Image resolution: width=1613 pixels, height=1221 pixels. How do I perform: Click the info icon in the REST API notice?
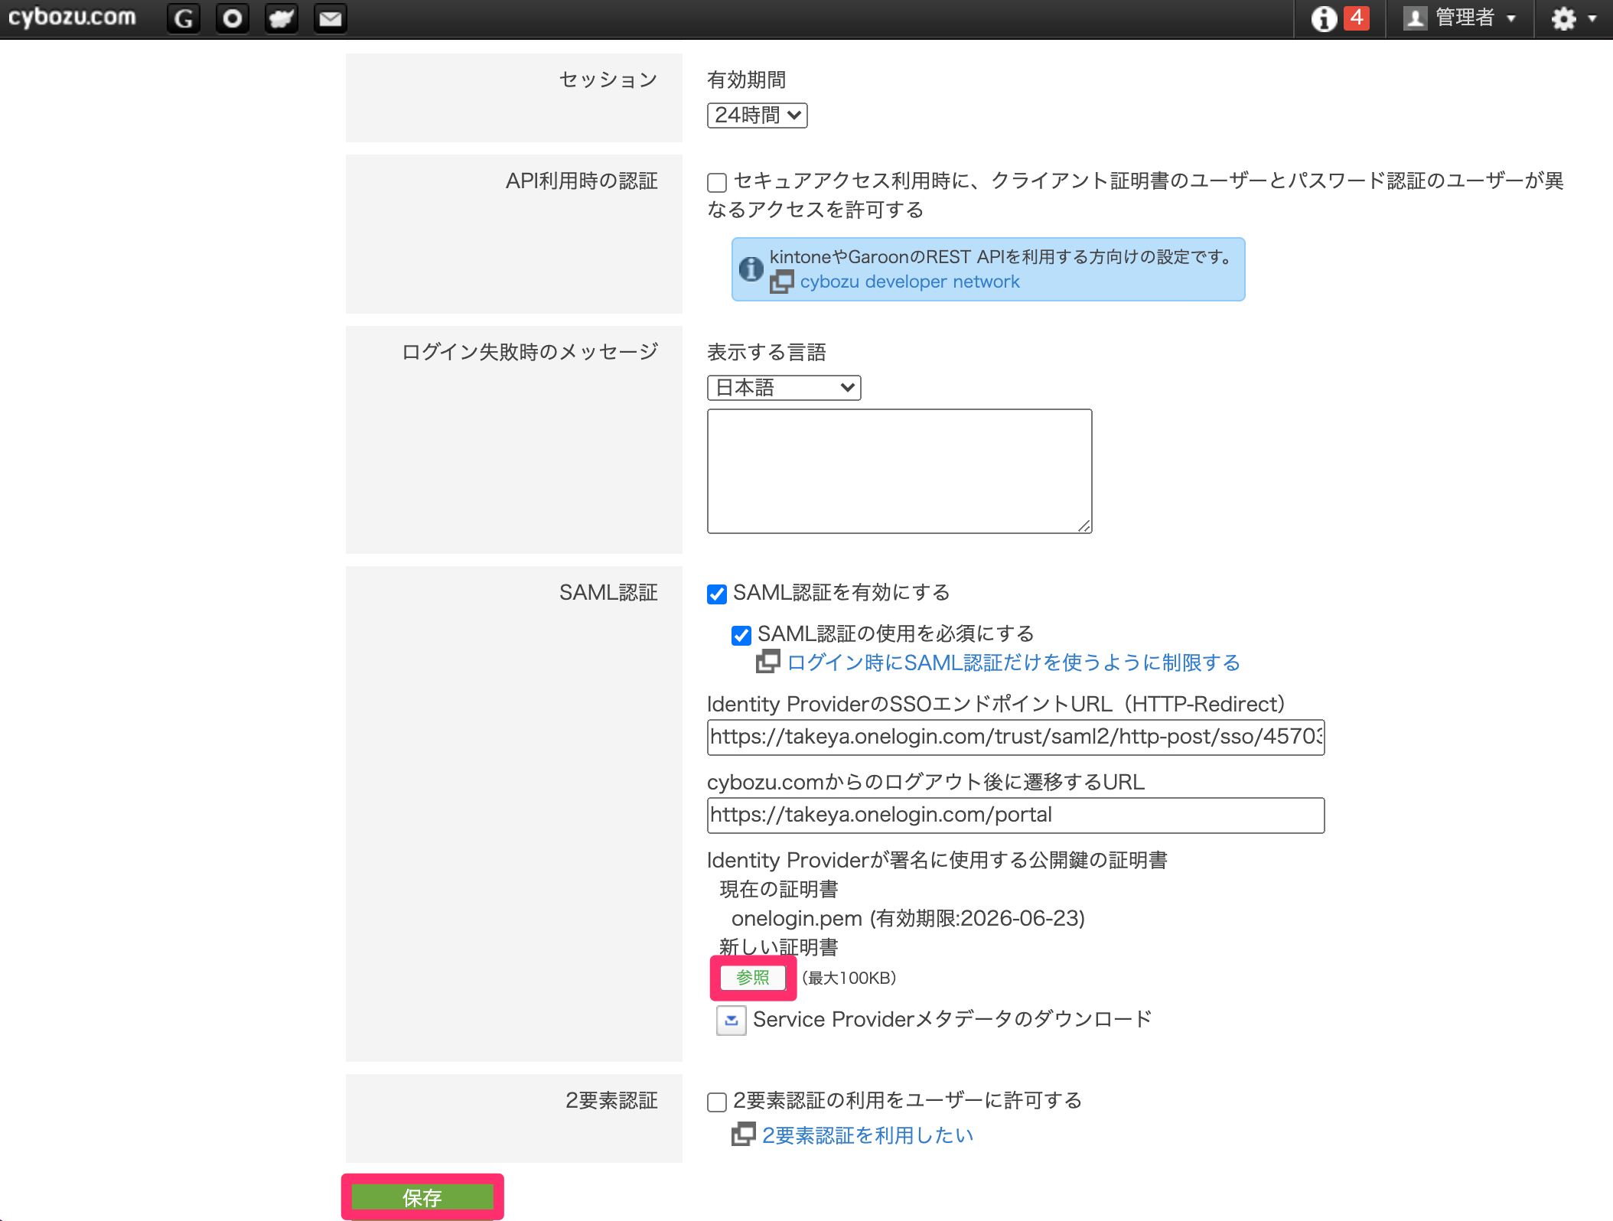coord(751,269)
